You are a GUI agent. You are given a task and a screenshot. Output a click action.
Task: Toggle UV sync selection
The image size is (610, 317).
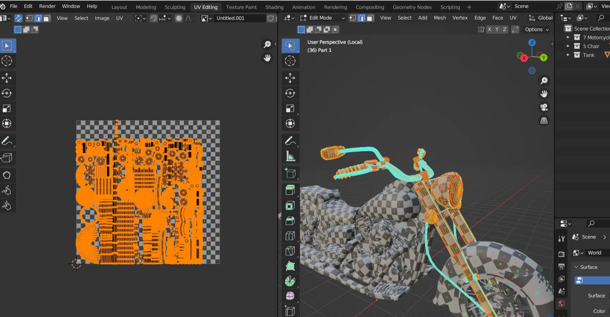click(18, 18)
